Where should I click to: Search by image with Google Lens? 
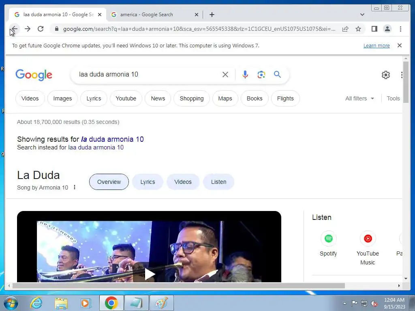(x=261, y=75)
